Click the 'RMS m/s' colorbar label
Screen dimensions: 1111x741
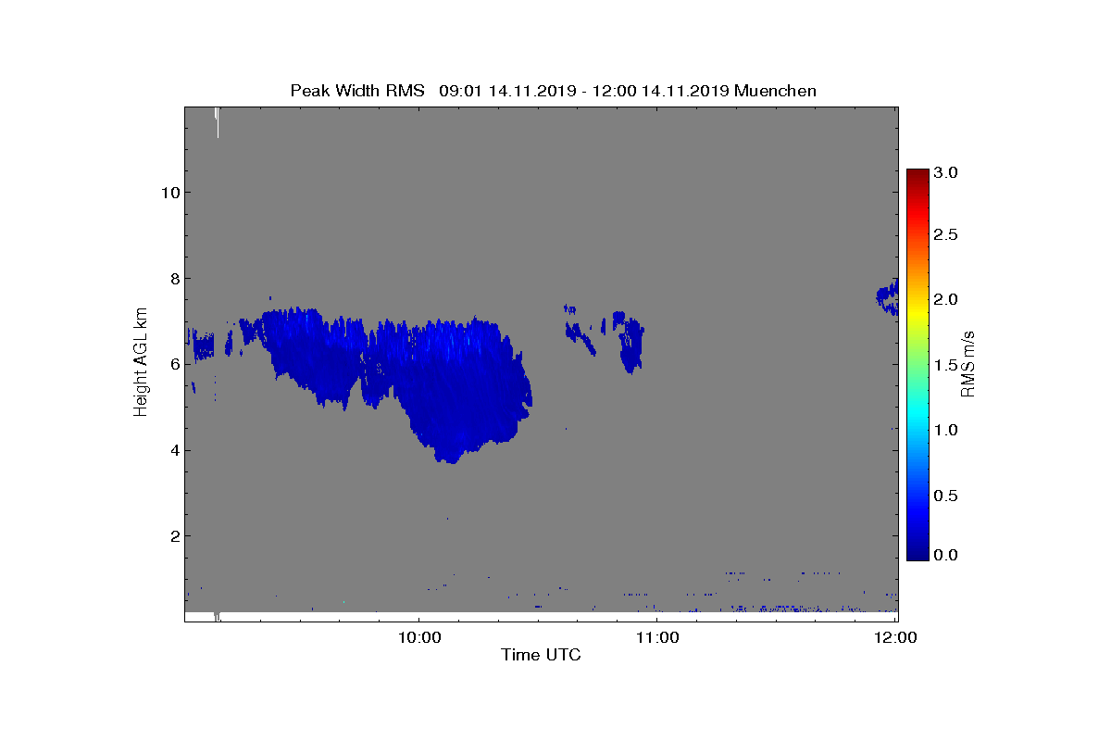click(x=967, y=363)
